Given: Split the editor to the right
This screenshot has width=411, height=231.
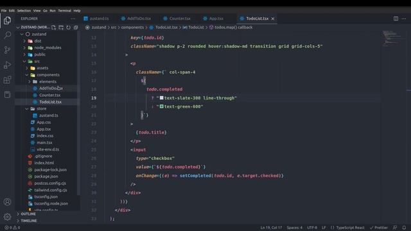Looking at the screenshot, I should [396, 19].
